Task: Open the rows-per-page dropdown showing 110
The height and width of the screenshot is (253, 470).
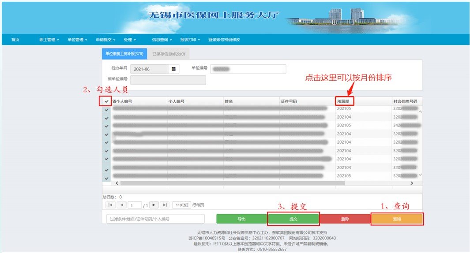Action: tap(181, 205)
